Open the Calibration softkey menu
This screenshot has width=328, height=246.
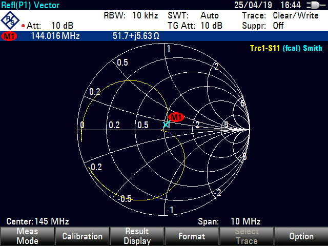82,236
